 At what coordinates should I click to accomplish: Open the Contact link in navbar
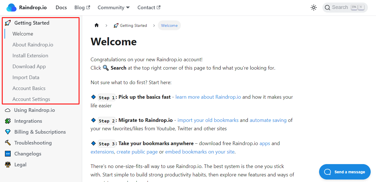click(149, 8)
